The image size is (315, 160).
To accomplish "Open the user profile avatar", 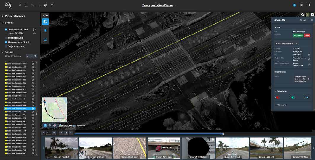I will 295,5.
